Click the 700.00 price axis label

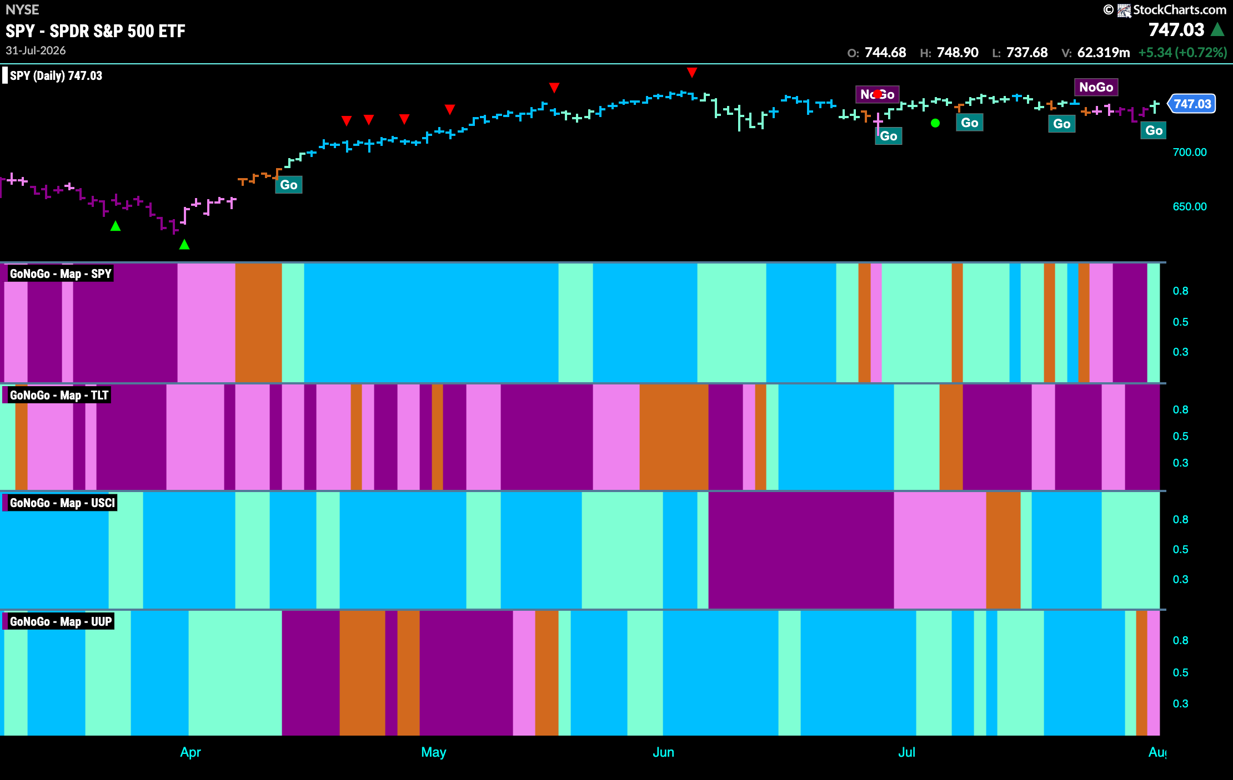1190,152
